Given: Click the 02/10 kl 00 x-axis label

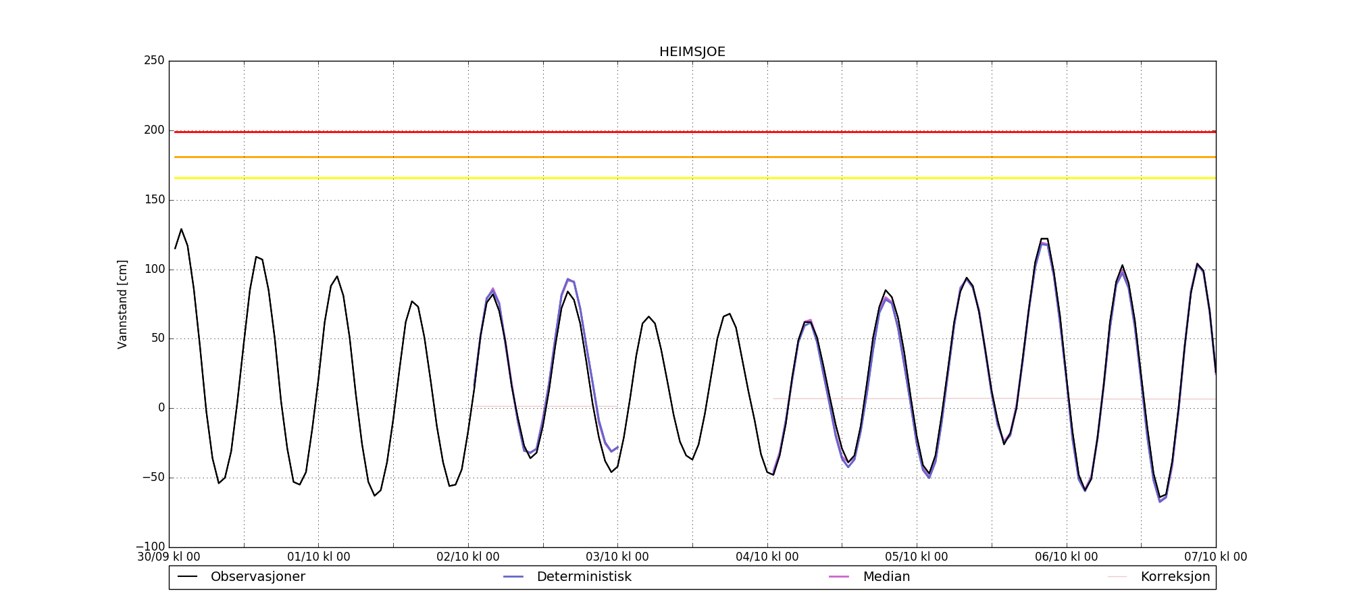Looking at the screenshot, I should tap(468, 557).
